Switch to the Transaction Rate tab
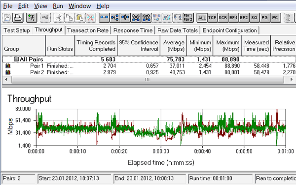The height and width of the screenshot is (185, 296). point(88,31)
